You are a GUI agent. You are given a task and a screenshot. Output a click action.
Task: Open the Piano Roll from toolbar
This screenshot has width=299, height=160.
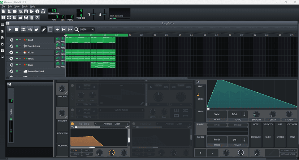click(15, 17)
